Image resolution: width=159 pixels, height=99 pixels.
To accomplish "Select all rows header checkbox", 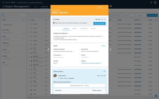I will (x=29, y=20).
